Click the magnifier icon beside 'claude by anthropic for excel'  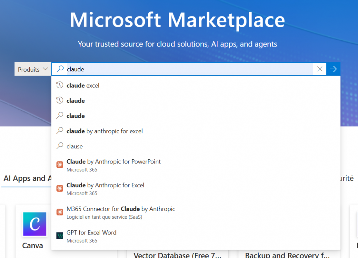pyautogui.click(x=60, y=131)
